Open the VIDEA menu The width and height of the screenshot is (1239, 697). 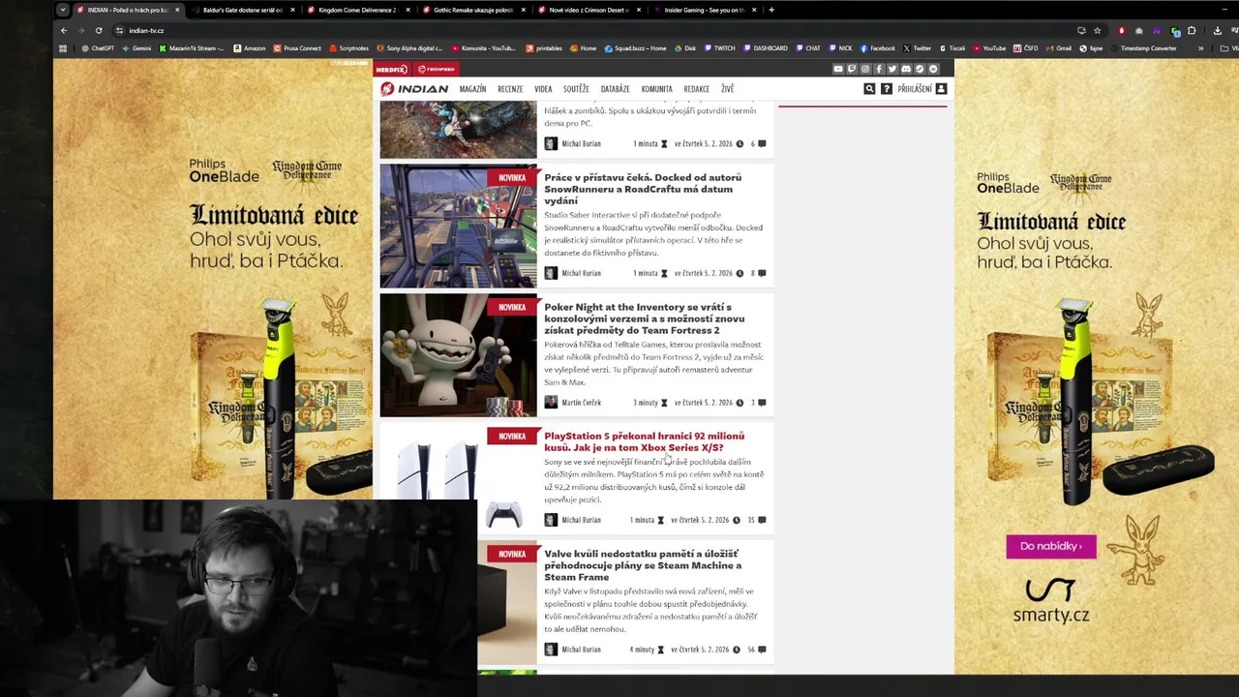[543, 89]
